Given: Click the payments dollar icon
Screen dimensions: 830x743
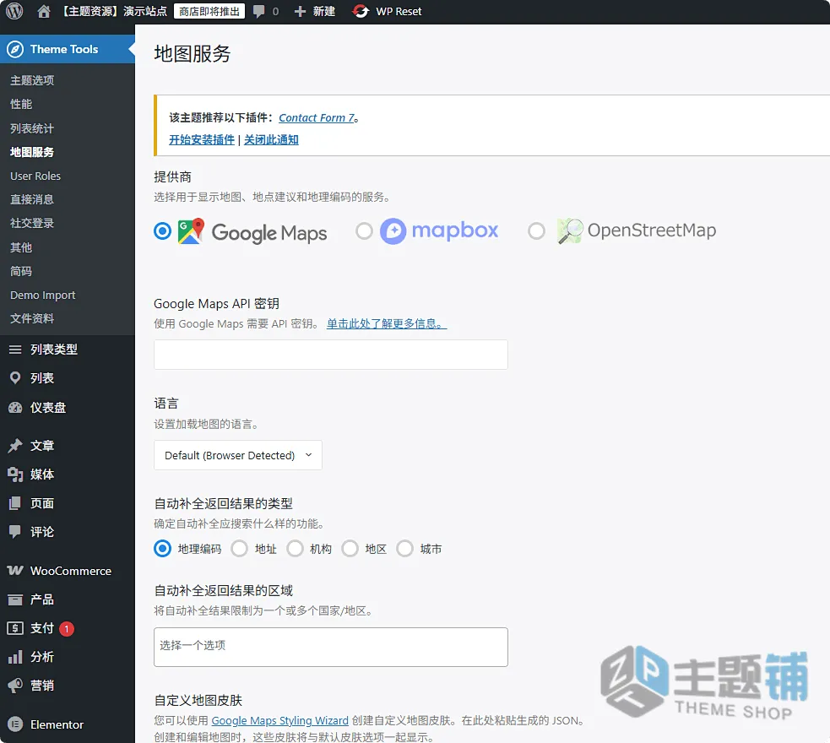Looking at the screenshot, I should [15, 628].
